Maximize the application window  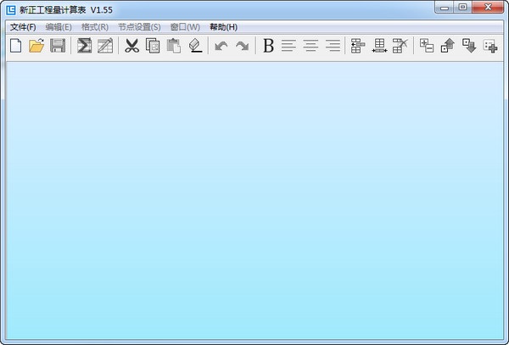point(462,8)
